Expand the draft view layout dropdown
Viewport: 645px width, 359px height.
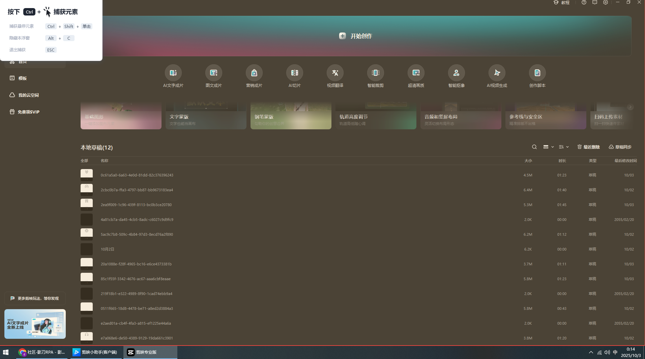[x=549, y=147]
